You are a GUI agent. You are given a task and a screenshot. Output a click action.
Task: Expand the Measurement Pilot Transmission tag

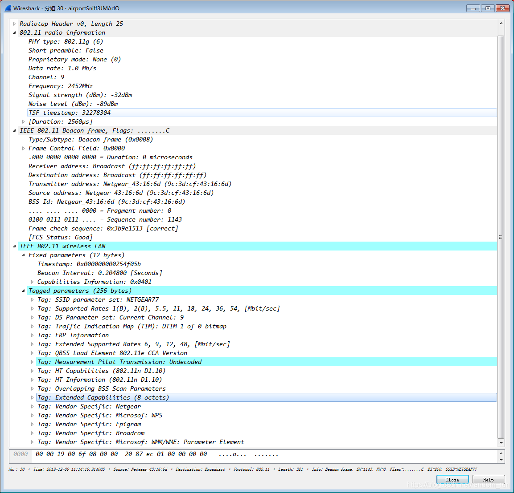click(x=32, y=362)
